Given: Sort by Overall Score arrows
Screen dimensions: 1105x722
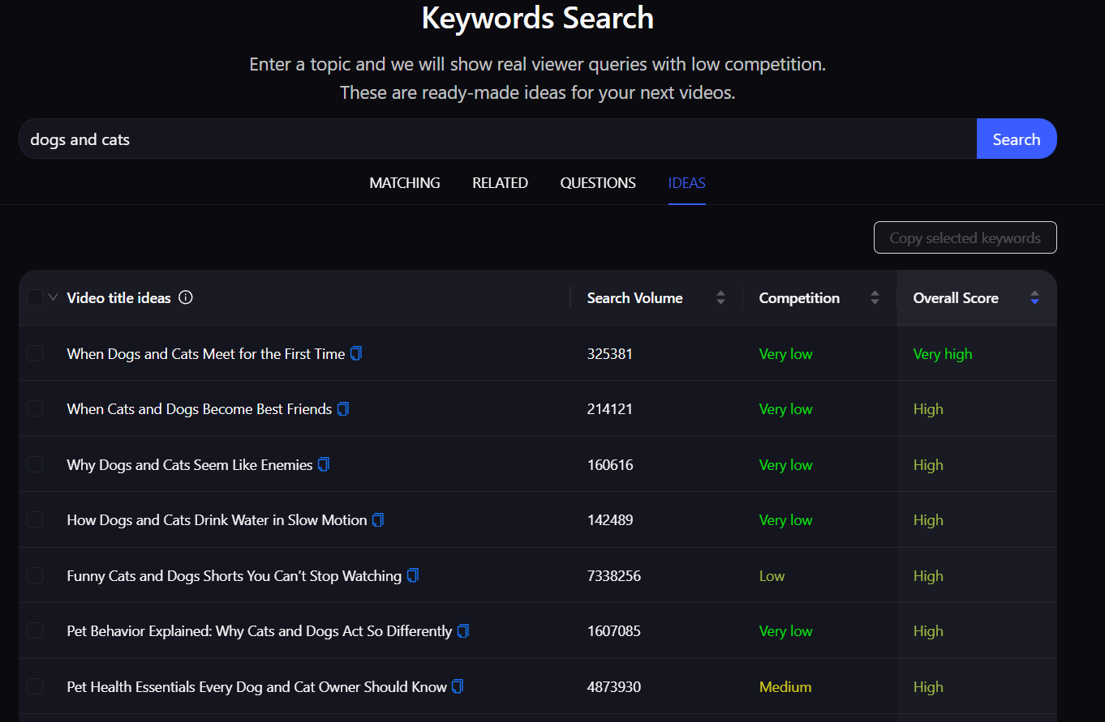Looking at the screenshot, I should click(x=1034, y=297).
